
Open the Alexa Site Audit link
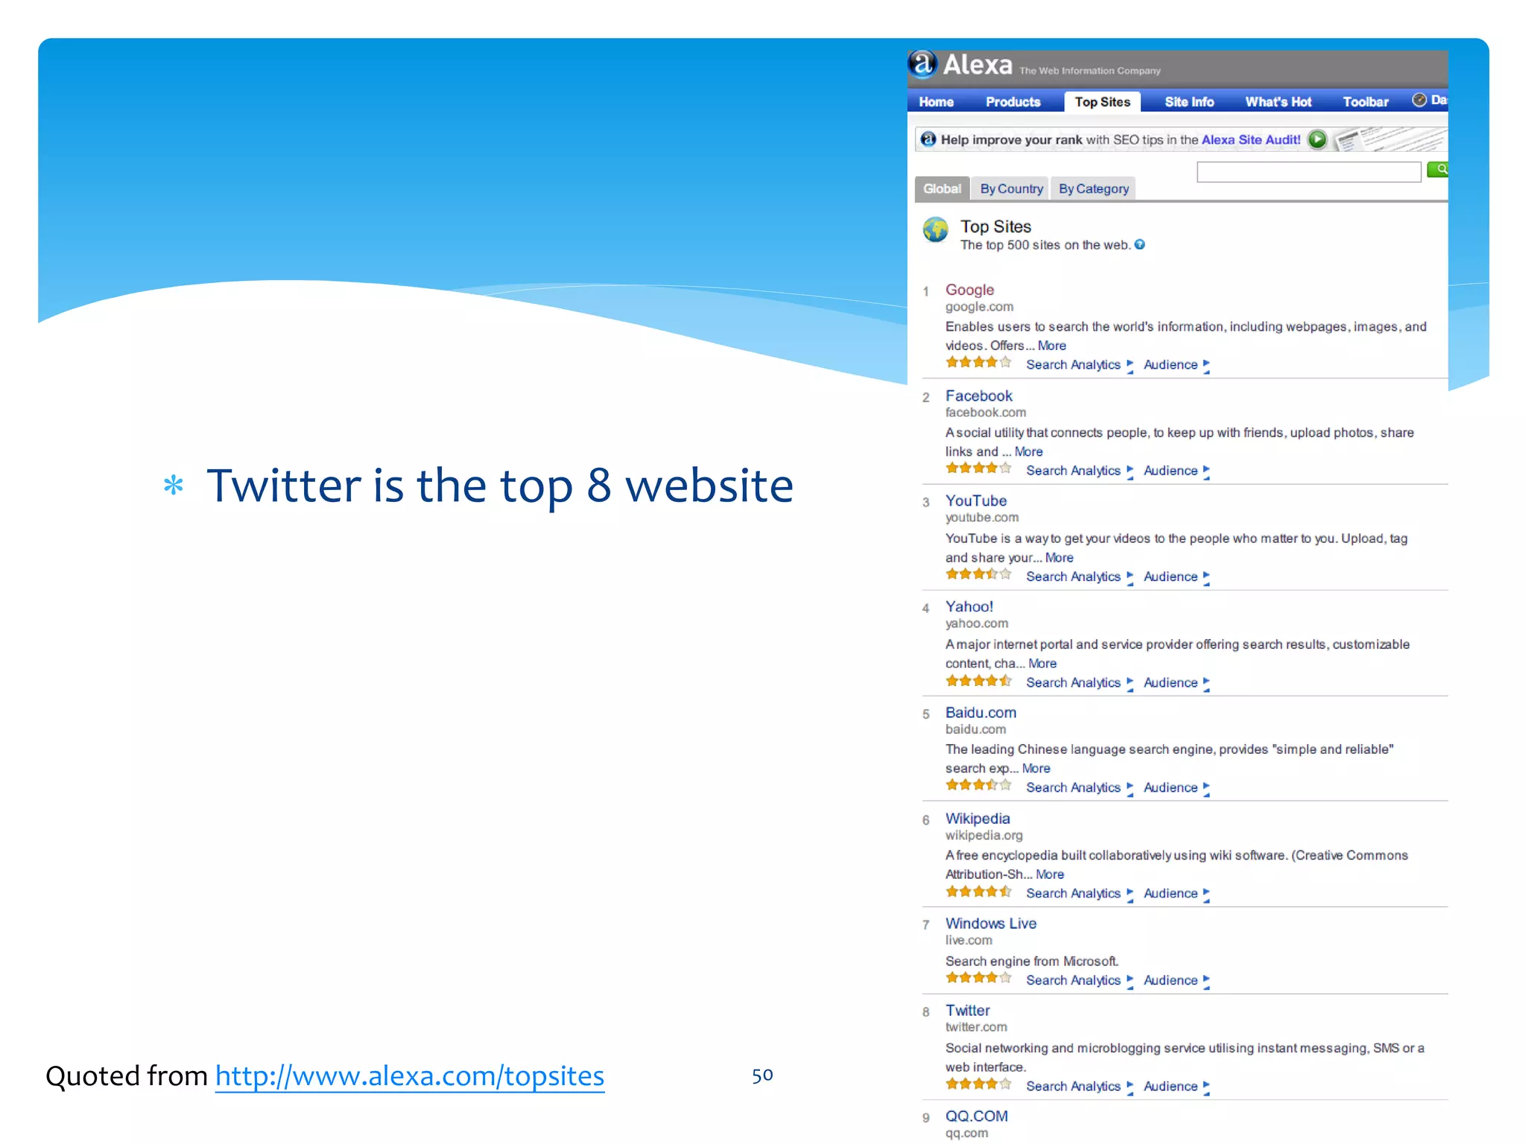1250,140
